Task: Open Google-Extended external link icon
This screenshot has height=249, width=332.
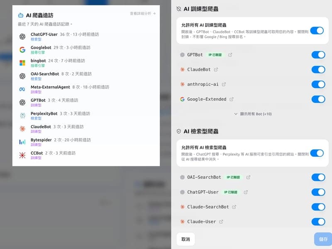Action: point(232,99)
